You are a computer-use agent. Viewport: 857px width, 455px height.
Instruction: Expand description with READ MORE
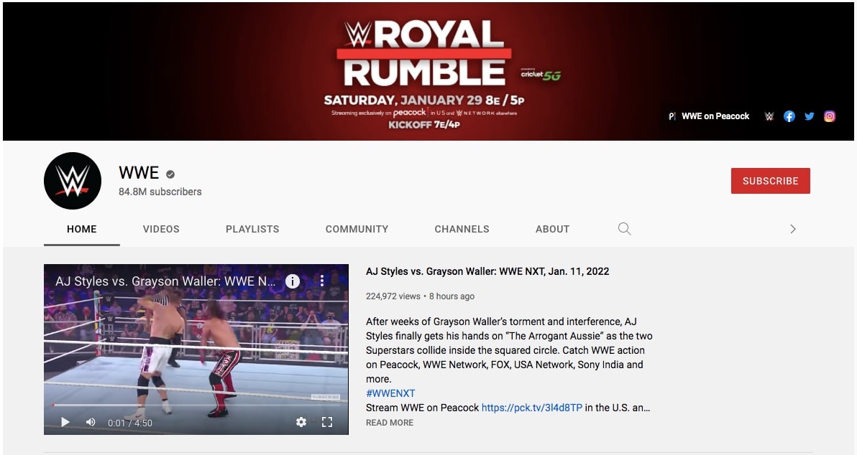tap(390, 422)
